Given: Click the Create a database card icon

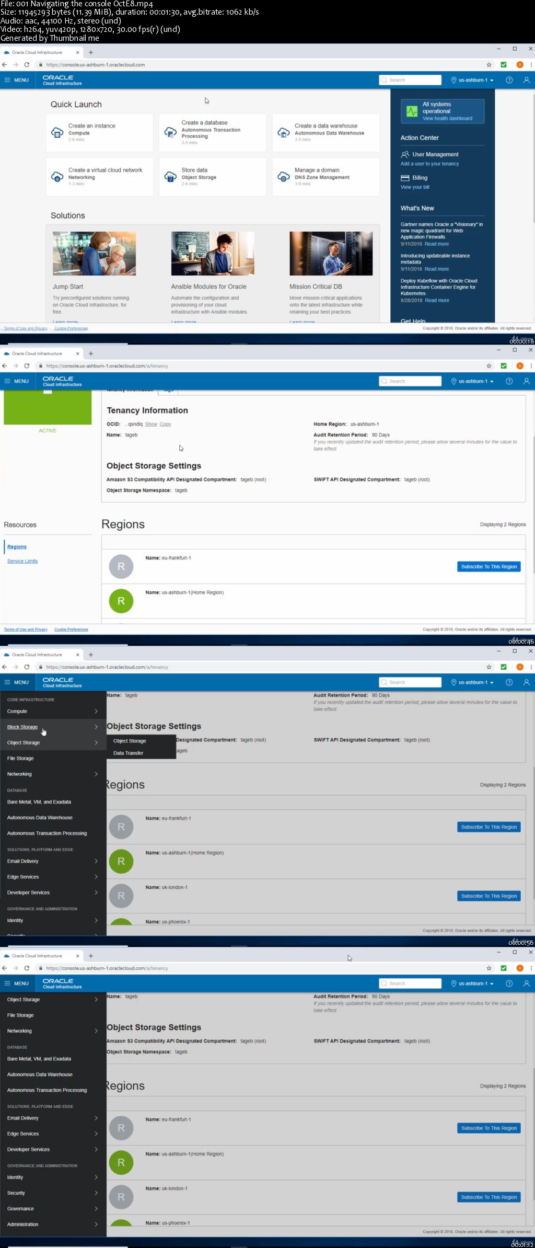Looking at the screenshot, I should [170, 132].
